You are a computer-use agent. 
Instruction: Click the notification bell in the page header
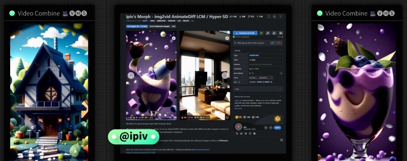275,17
